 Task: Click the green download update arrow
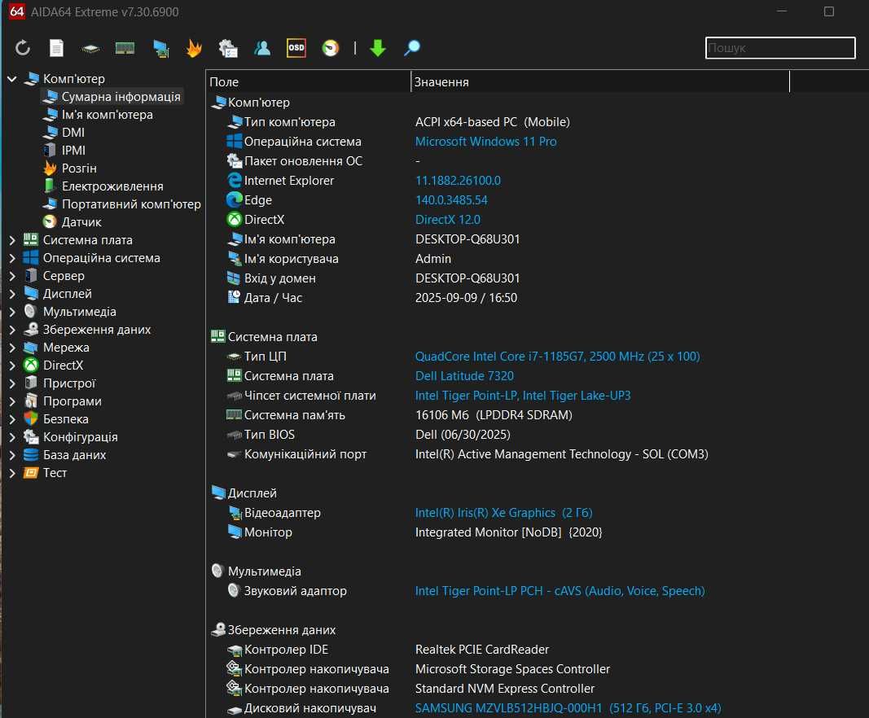click(377, 48)
